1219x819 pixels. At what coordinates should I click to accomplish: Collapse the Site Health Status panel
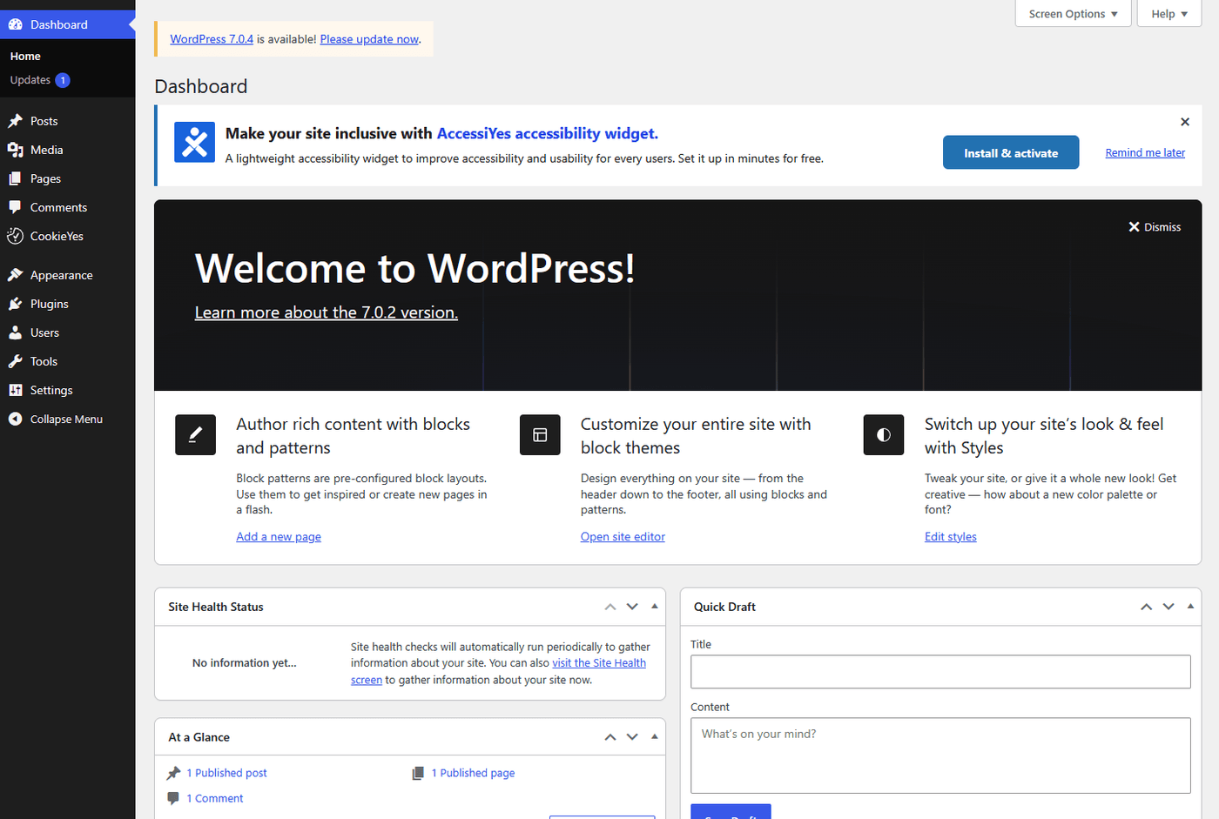pyautogui.click(x=655, y=607)
